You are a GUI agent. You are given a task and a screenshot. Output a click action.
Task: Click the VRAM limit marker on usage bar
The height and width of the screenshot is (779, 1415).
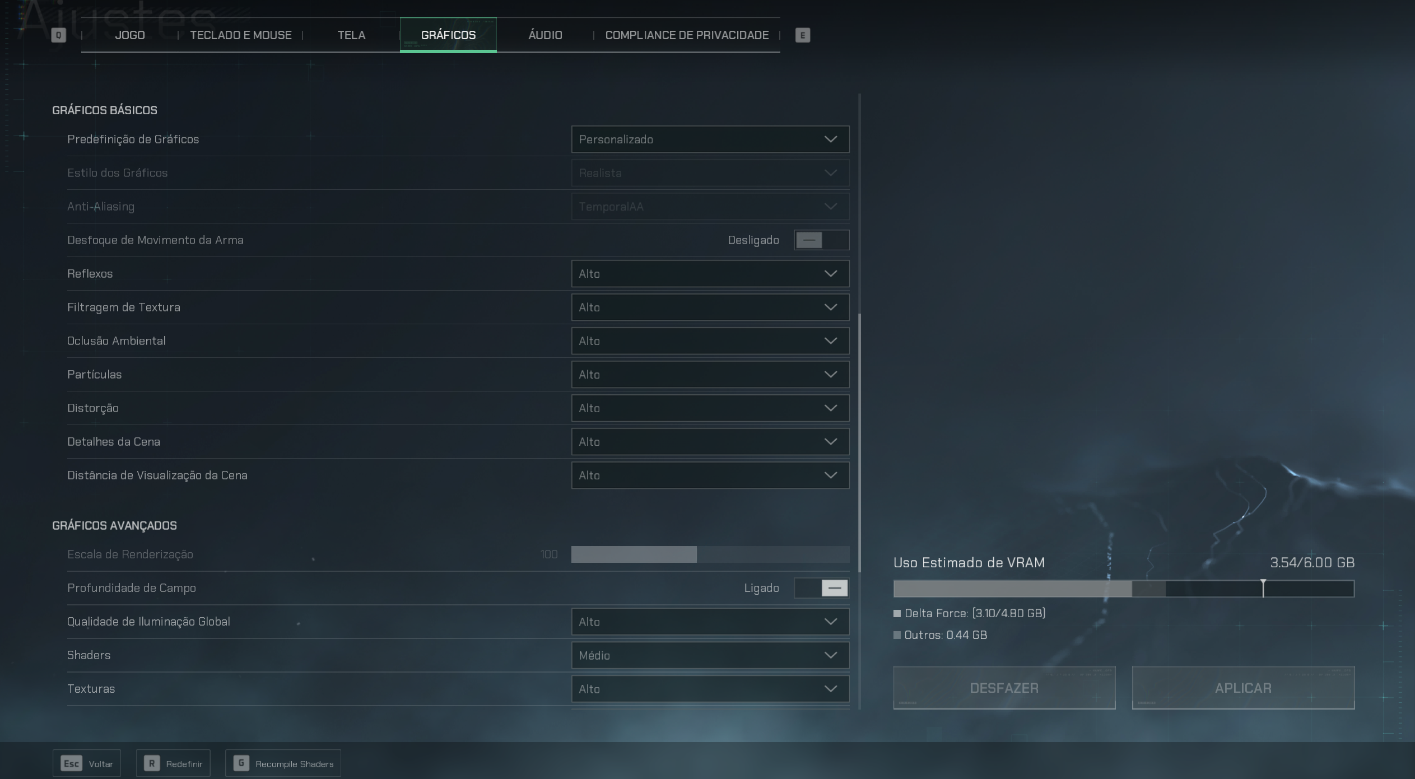point(1263,587)
